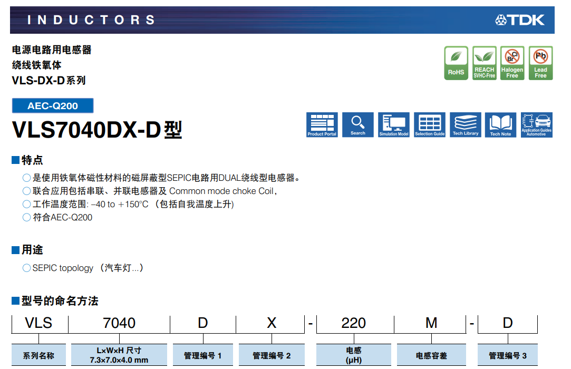Click the 电感 (μH) label cell

[x=354, y=355]
